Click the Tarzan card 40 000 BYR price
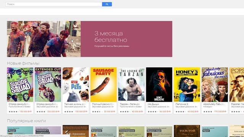This screenshot has width=244, height=137. (137, 112)
